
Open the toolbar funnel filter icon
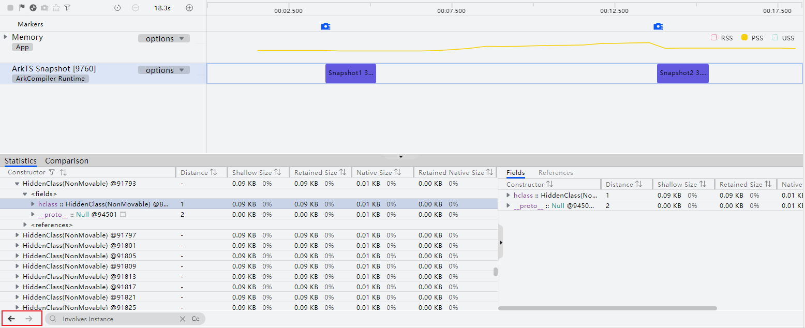[x=67, y=8]
